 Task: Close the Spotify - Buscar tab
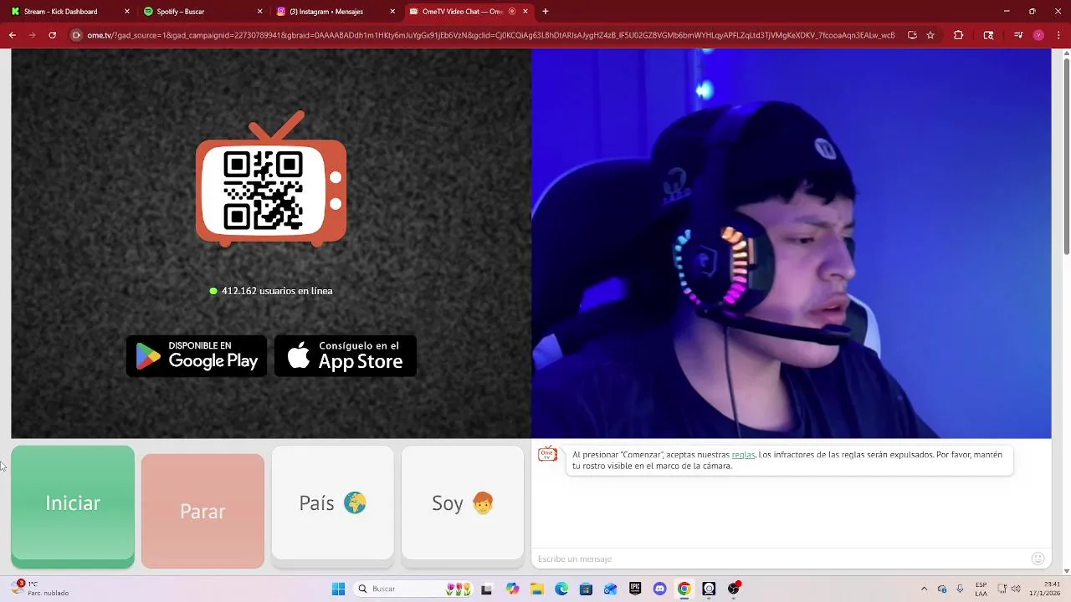259,12
